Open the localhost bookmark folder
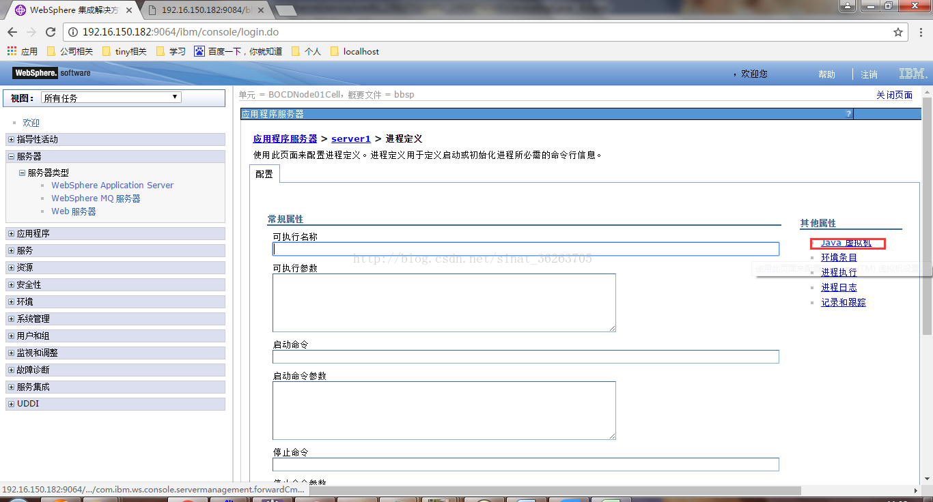Viewport: 933px width, 502px height. click(x=354, y=51)
